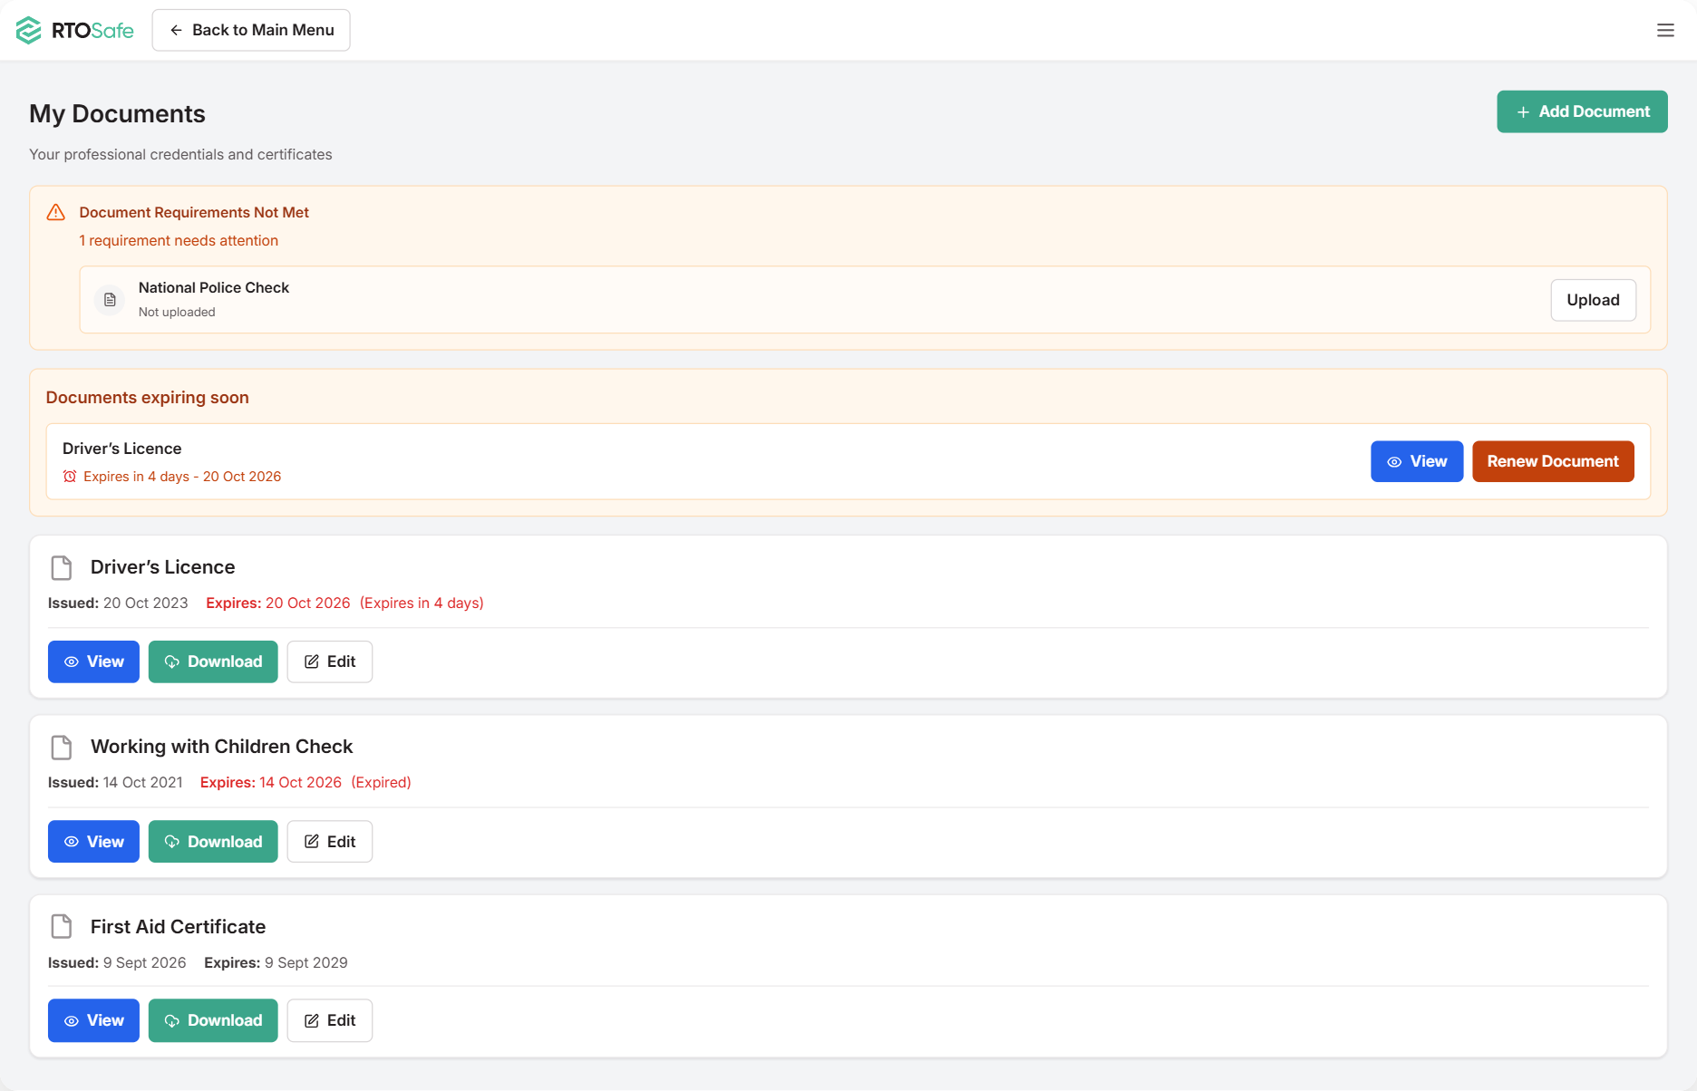Add a new document

pyautogui.click(x=1582, y=111)
